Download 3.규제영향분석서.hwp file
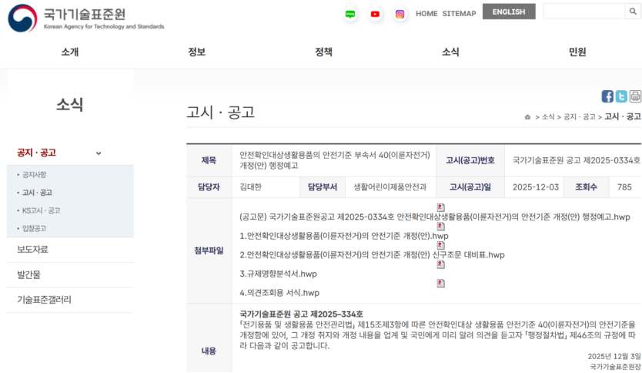The image size is (642, 373). [278, 274]
